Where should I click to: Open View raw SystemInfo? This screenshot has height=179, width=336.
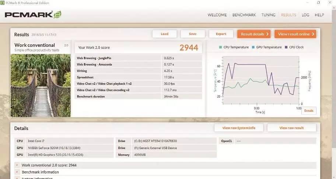(239, 128)
